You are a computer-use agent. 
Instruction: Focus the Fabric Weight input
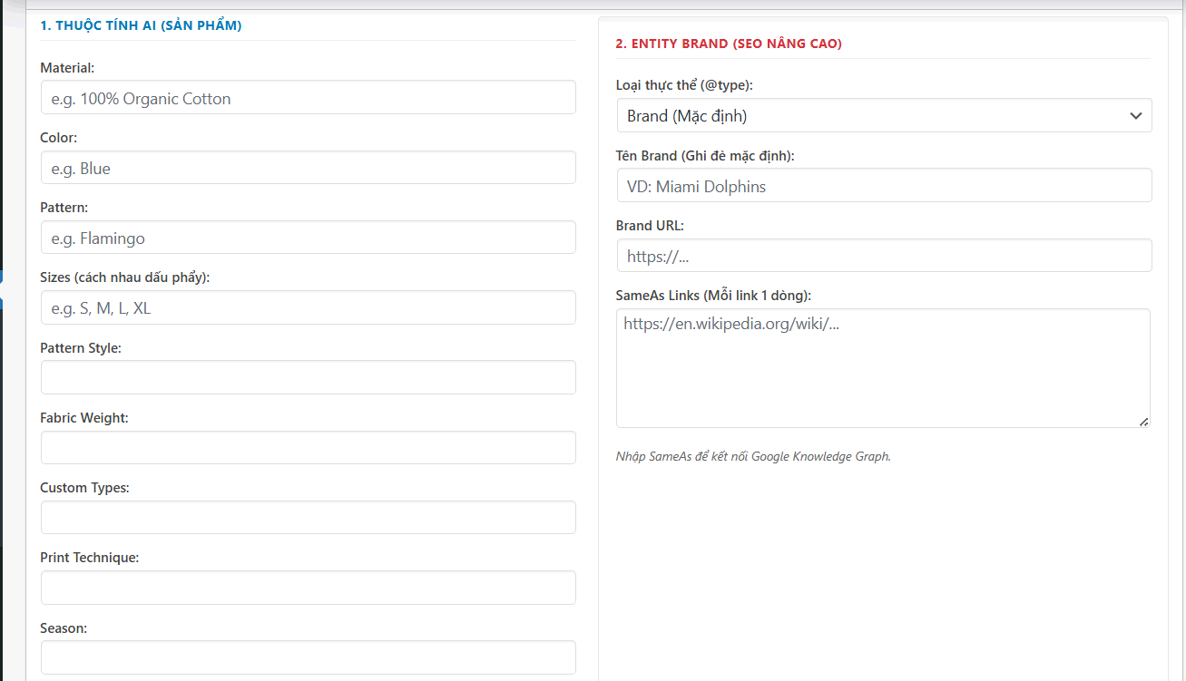(x=308, y=448)
